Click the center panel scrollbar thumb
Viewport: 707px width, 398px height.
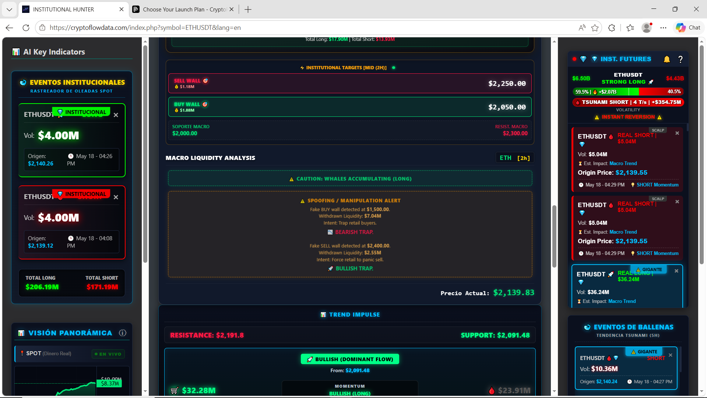554,236
